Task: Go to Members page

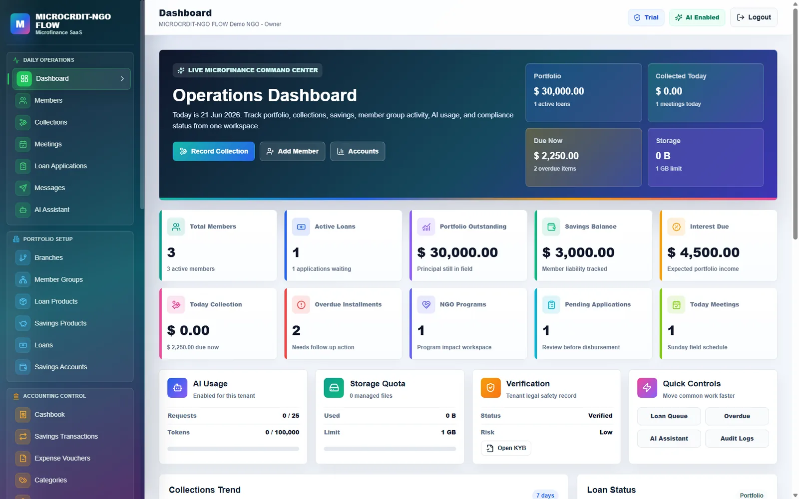Action: click(71, 100)
